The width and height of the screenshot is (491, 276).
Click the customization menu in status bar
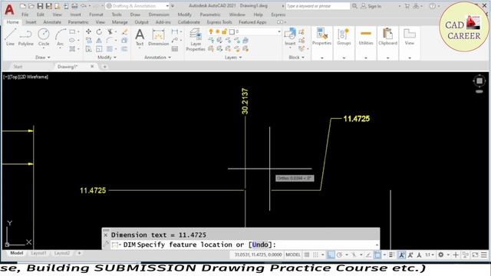tap(484, 255)
